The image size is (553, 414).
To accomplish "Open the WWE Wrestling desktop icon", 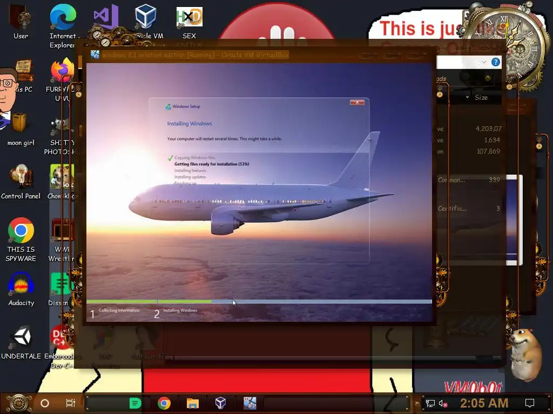I will pos(62,239).
